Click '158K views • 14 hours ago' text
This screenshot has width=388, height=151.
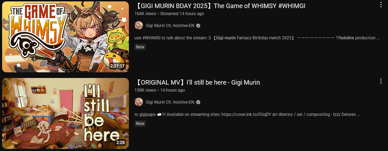click(159, 90)
